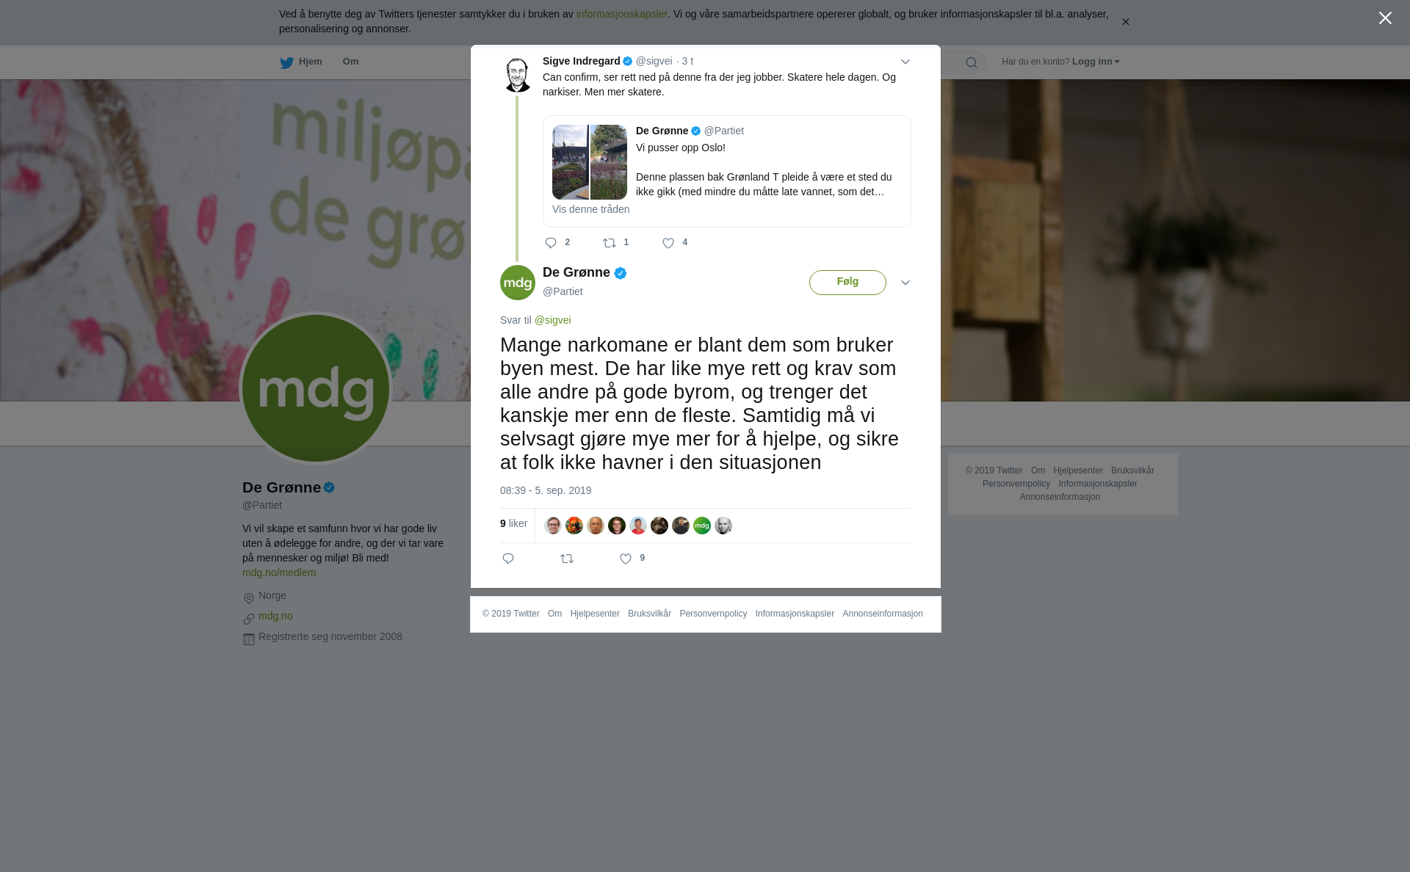Click the Twitter bird Hjem icon
Viewport: 1410px width, 872px height.
(x=286, y=62)
